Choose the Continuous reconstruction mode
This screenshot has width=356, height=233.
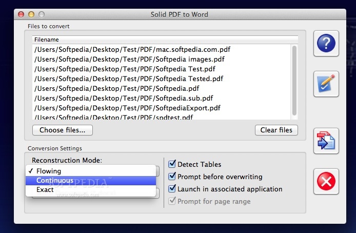[x=91, y=180]
